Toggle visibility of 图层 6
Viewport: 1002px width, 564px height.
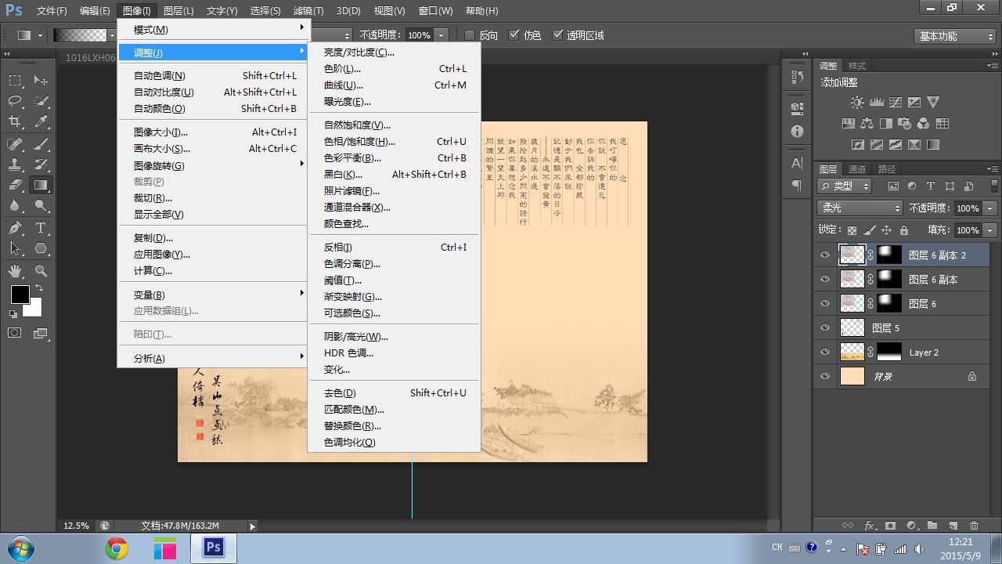[x=825, y=303]
